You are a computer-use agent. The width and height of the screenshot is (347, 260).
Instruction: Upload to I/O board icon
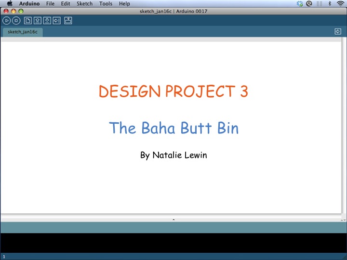coord(57,21)
